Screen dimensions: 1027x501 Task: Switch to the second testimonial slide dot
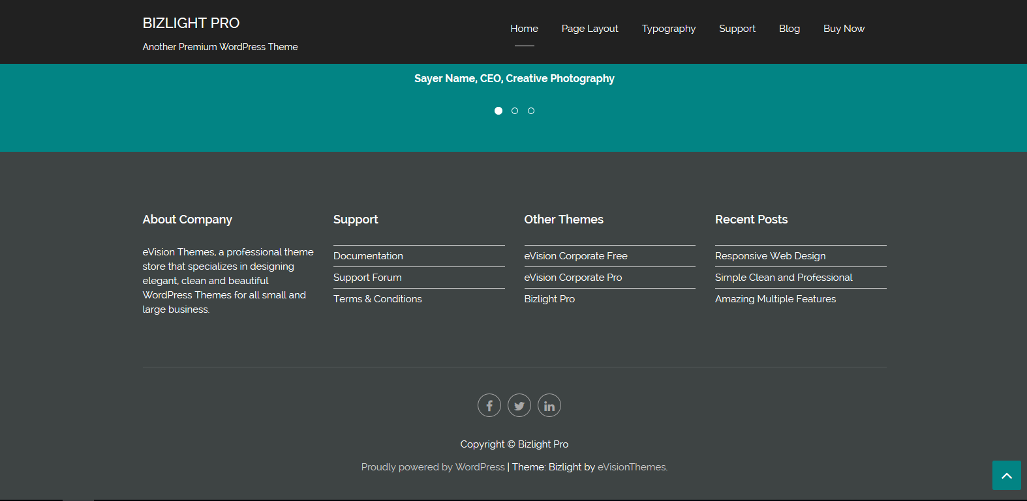pyautogui.click(x=515, y=111)
